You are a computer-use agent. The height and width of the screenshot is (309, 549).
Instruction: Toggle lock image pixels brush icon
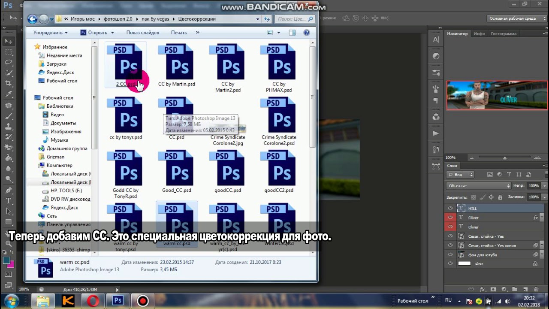point(482,197)
